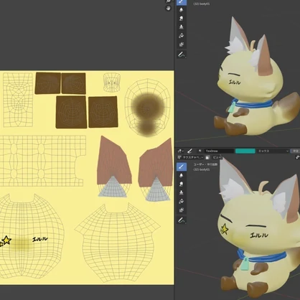Open the ミックス blend mode dropdown
Viewport: 300px width, 300px height.
pos(273,151)
